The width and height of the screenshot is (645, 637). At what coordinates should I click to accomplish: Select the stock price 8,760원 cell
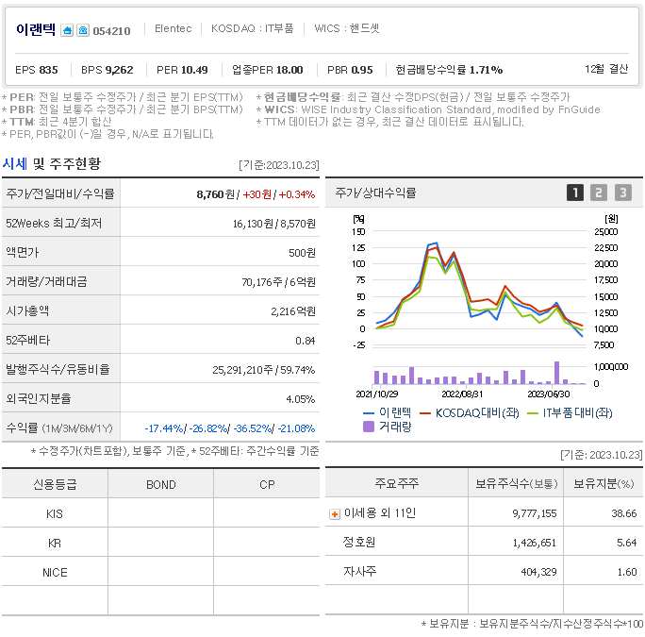(x=217, y=194)
